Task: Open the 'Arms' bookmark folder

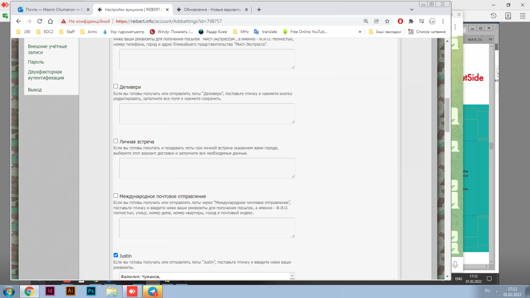Action: coord(88,32)
